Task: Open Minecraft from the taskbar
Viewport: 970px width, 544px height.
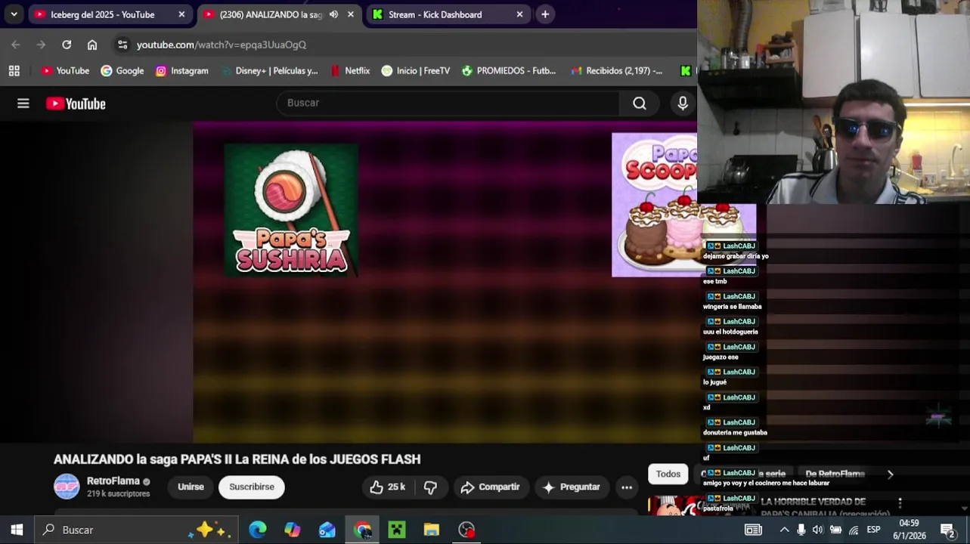Action: [x=397, y=530]
